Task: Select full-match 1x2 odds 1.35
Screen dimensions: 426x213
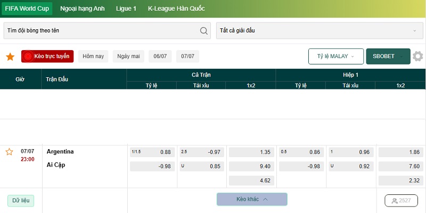Action: (x=251, y=152)
